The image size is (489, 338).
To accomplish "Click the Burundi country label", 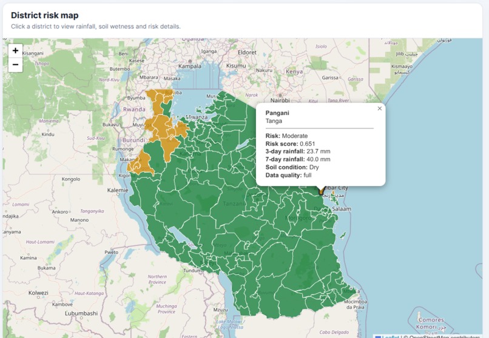I will (133, 140).
